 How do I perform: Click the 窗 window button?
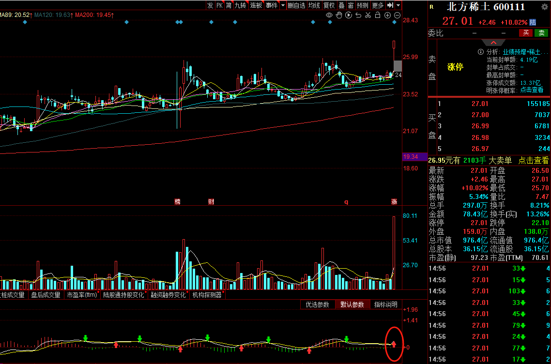coord(351,5)
